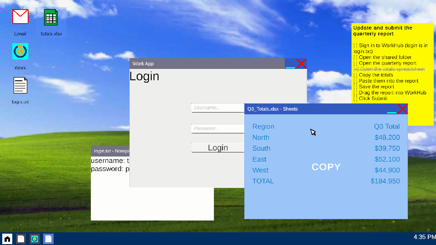Select the '$184,950' total value
The image size is (436, 245).
coord(385,181)
